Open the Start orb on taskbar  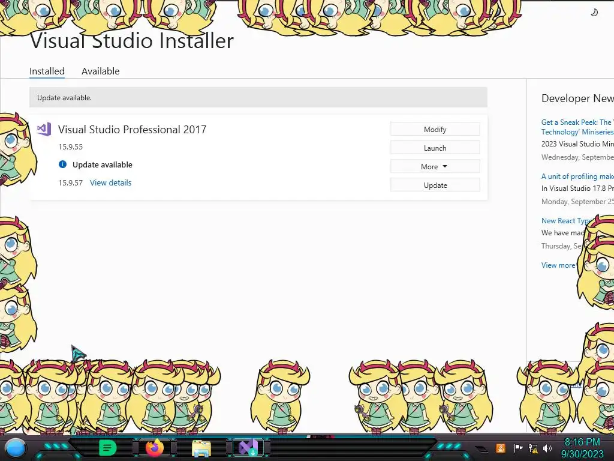point(16,448)
